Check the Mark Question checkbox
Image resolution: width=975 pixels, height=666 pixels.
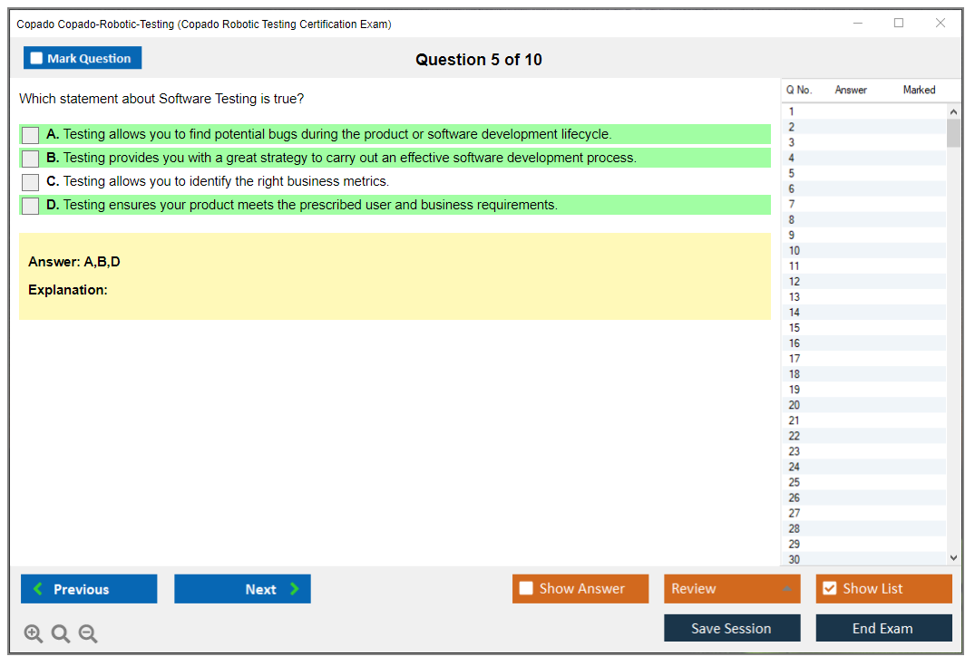point(37,59)
